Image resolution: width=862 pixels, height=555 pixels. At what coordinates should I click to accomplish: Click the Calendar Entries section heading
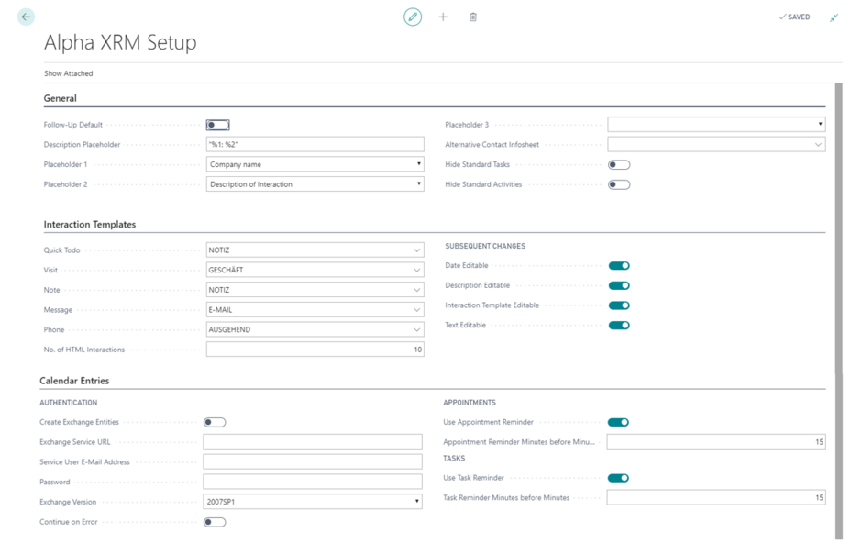point(74,381)
